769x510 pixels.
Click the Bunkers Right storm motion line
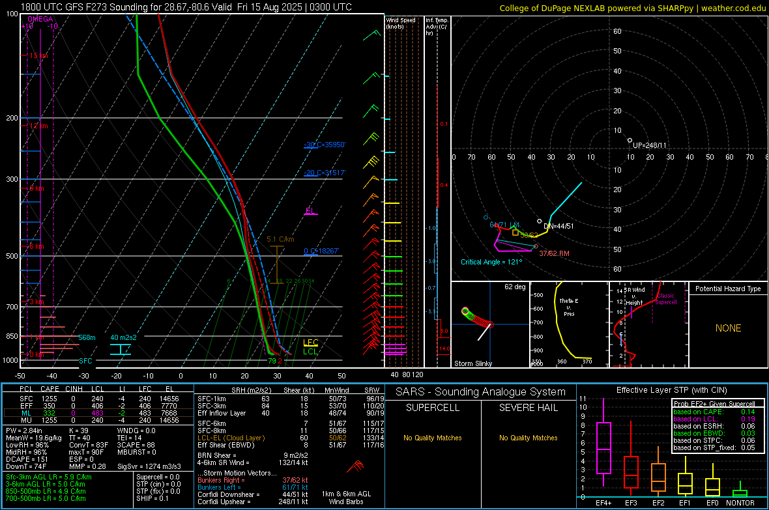[253, 480]
